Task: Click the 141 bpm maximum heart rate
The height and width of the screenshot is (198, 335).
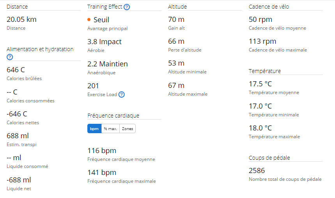Action: pos(102,173)
